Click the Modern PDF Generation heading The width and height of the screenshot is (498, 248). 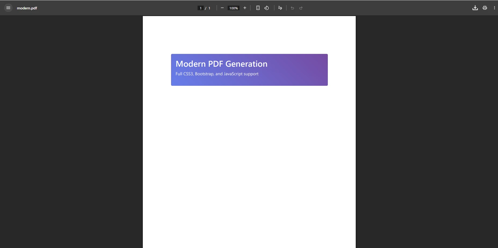point(221,64)
